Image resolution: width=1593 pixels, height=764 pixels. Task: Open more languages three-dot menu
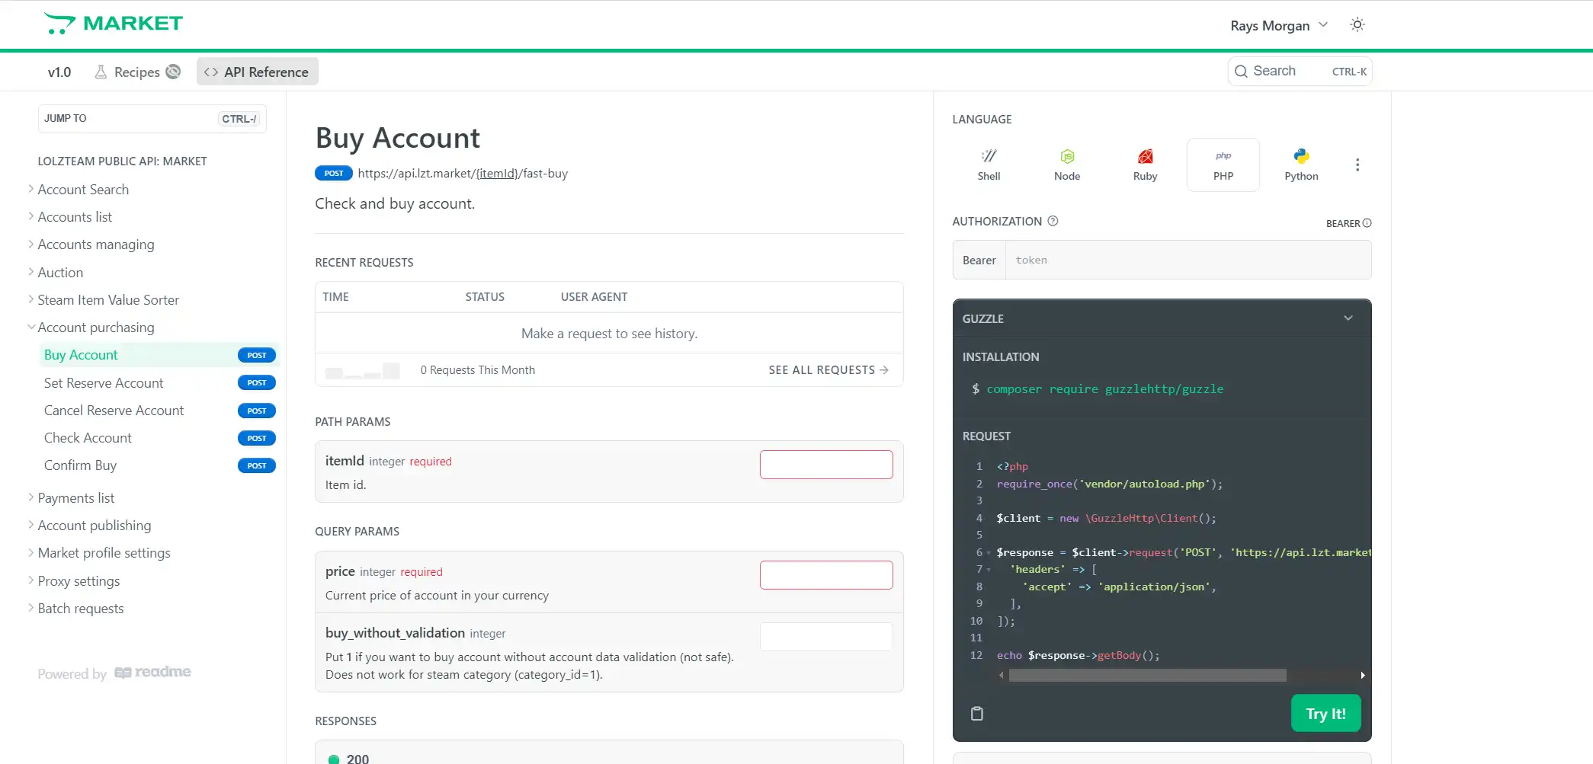(x=1357, y=165)
